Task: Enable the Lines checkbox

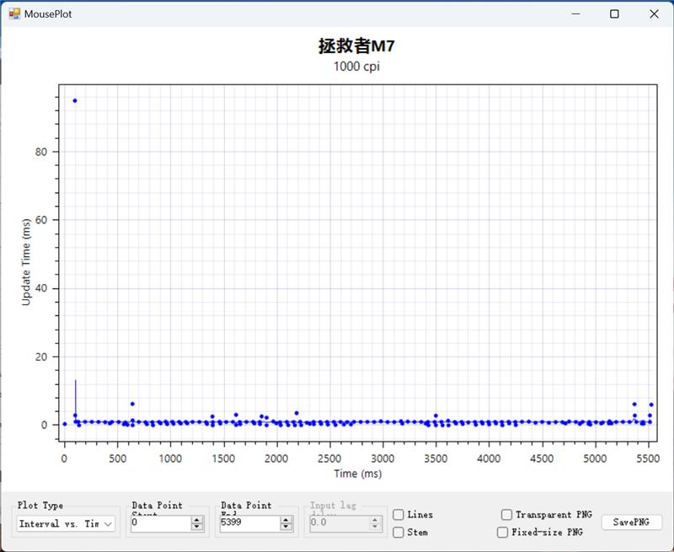Action: click(399, 515)
